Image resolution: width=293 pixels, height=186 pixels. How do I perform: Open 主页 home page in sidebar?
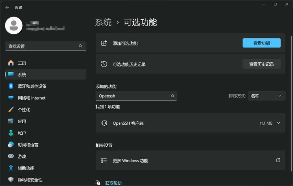pyautogui.click(x=22, y=63)
